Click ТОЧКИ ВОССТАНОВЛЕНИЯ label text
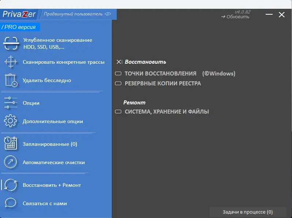This screenshot has width=292, height=218. pyautogui.click(x=161, y=74)
